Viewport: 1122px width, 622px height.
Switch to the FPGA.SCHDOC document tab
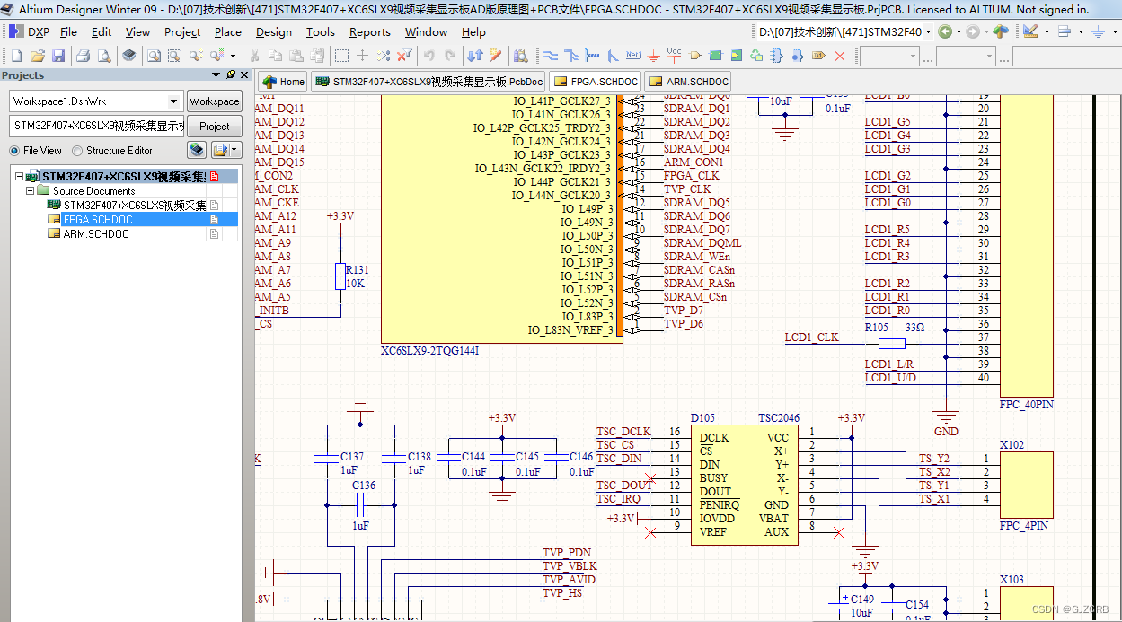click(595, 82)
